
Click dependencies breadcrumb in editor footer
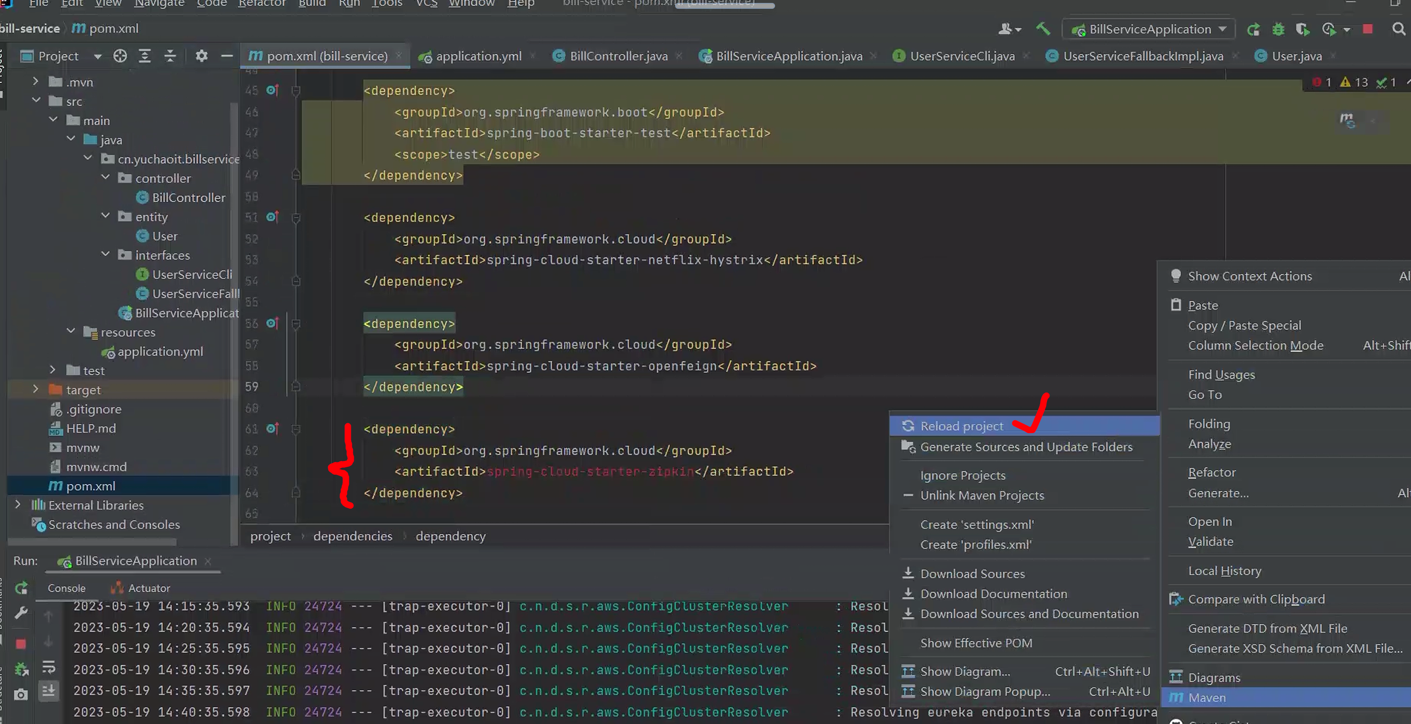coord(352,536)
